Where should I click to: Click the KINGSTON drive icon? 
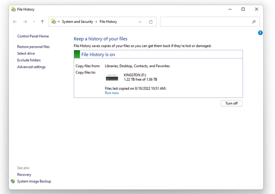tap(112, 77)
